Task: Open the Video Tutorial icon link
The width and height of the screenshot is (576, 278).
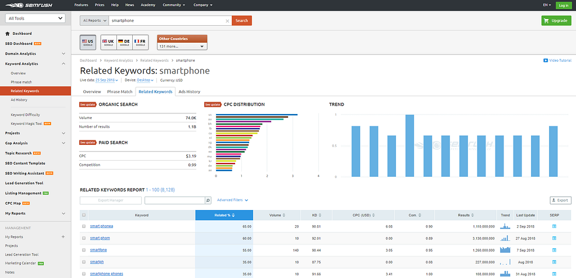Action: point(546,60)
